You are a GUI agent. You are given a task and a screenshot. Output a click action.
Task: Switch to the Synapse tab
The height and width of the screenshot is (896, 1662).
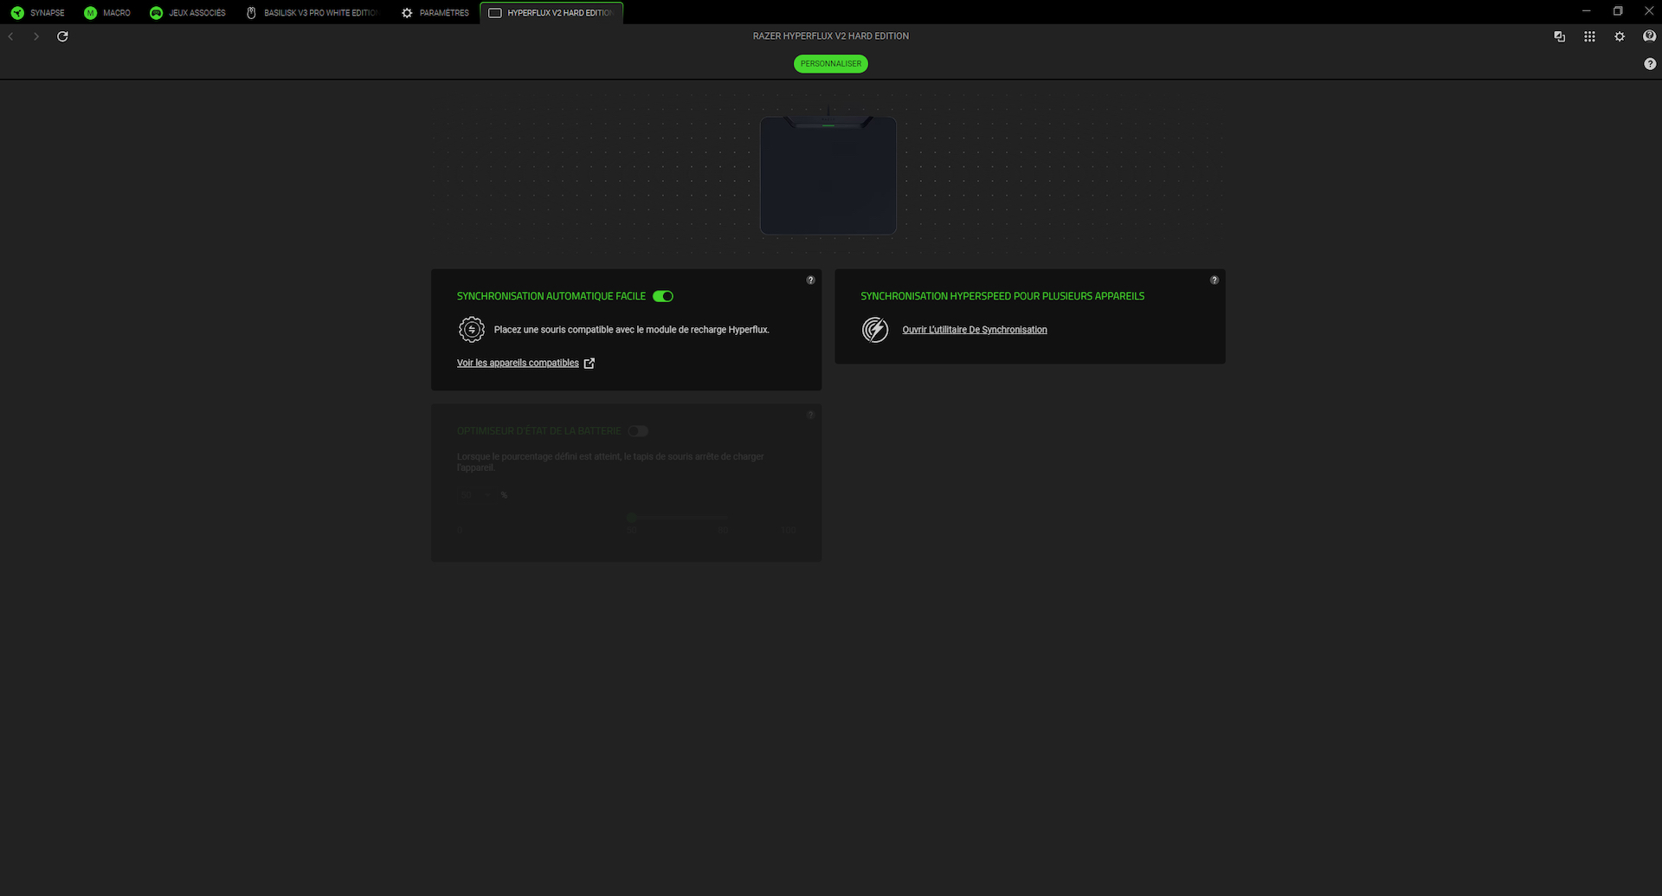(37, 13)
